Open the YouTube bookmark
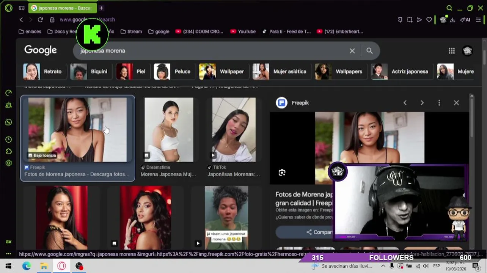Viewport: 487px width, 273px height. pos(243,31)
